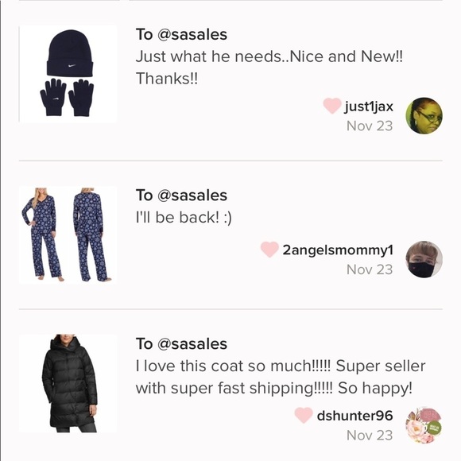
Task: Open 2angelsmommy1 profile avatar with mask
Action: point(424,259)
